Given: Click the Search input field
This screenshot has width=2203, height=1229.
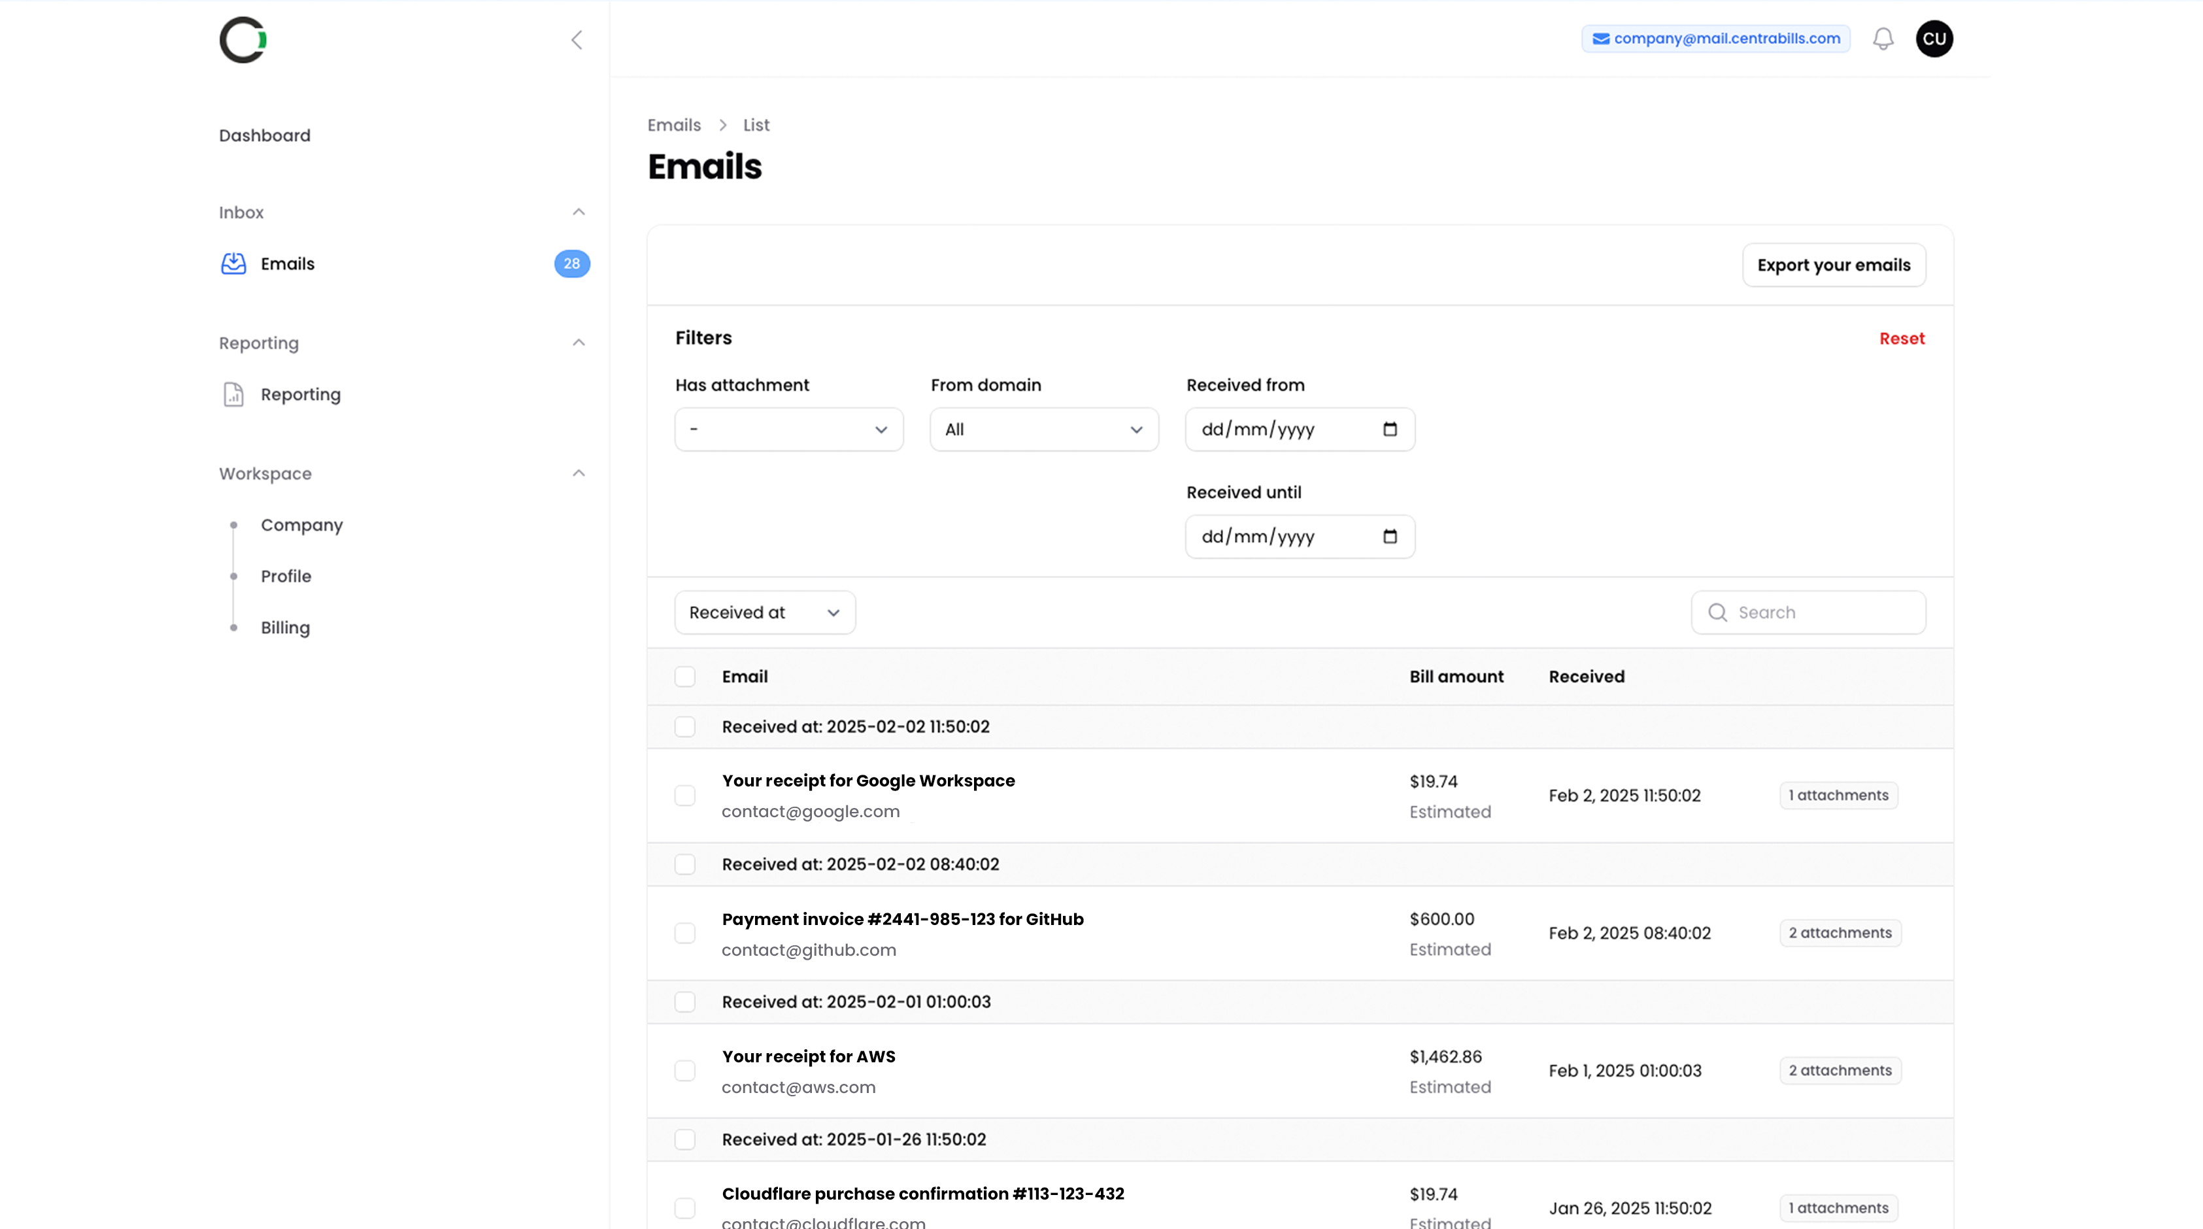Looking at the screenshot, I should (1822, 613).
